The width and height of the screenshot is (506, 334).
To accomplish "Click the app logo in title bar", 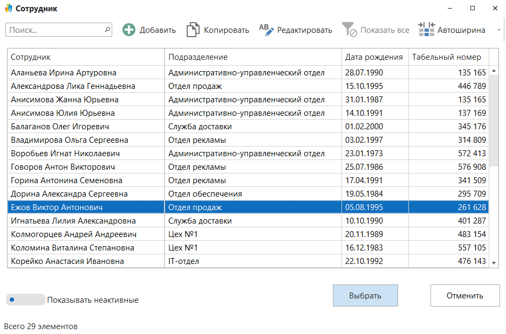I will pyautogui.click(x=8, y=9).
